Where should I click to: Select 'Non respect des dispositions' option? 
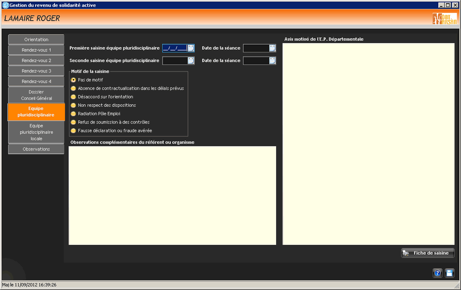click(x=73, y=105)
